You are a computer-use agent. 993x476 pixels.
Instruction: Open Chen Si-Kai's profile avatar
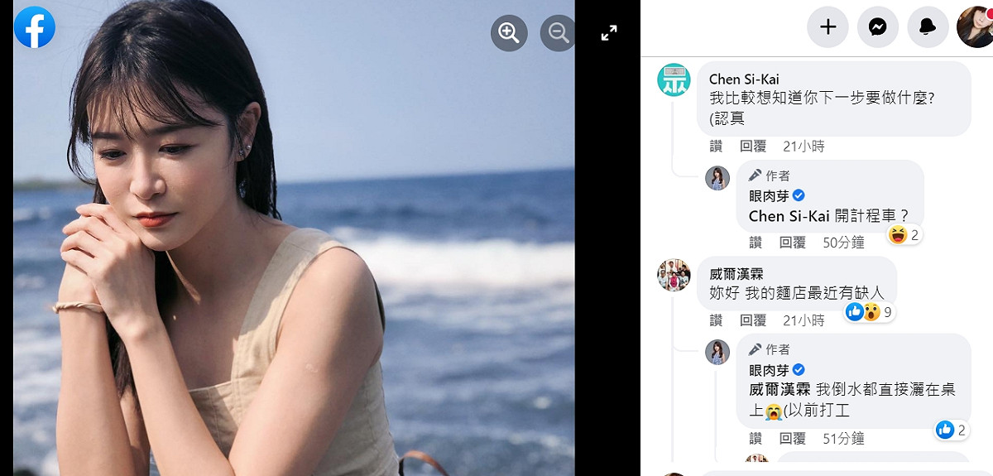coord(674,80)
